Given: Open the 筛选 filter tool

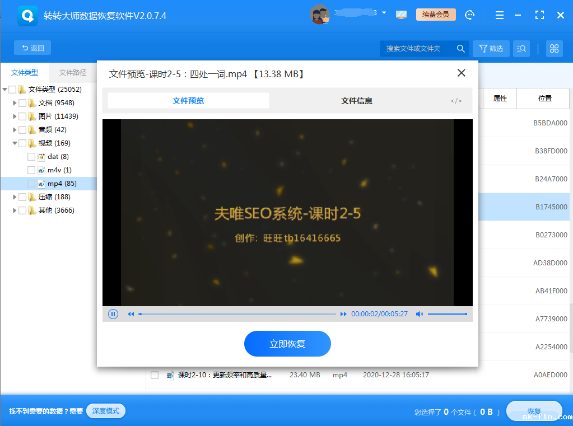Looking at the screenshot, I should coord(491,49).
